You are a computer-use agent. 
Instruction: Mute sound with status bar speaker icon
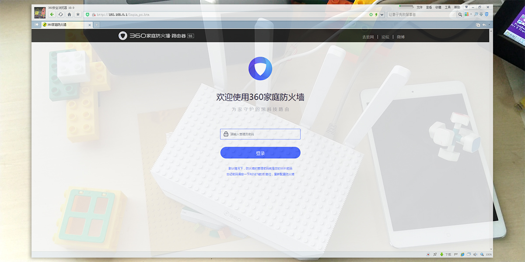(x=475, y=254)
